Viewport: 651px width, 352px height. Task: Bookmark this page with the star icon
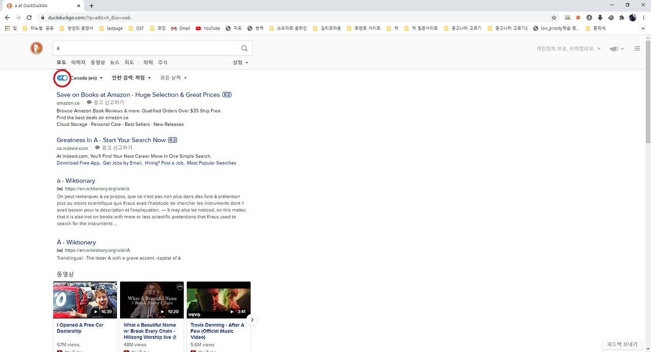pyautogui.click(x=554, y=17)
